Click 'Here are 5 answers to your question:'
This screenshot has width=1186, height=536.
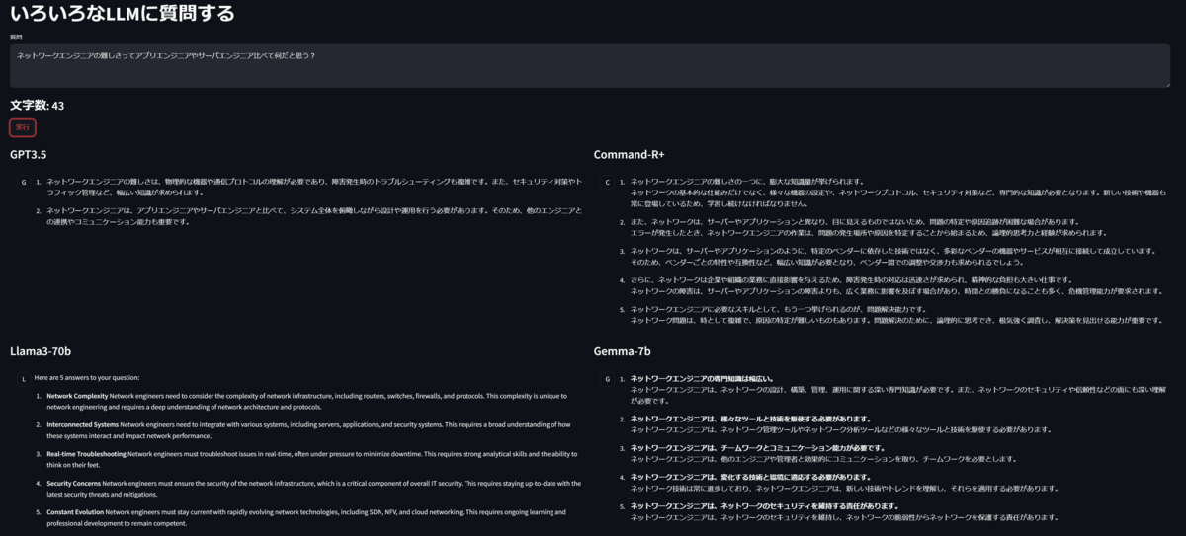tap(87, 377)
